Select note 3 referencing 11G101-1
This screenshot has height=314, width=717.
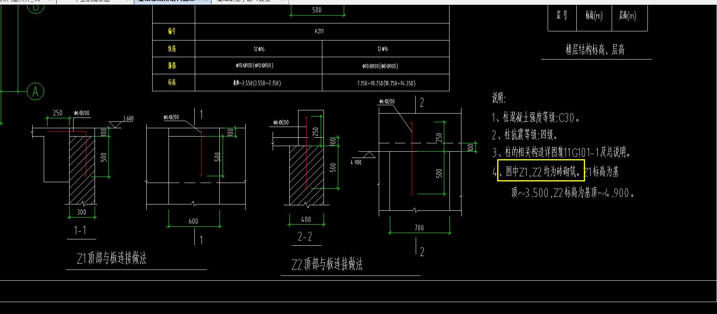tap(561, 152)
